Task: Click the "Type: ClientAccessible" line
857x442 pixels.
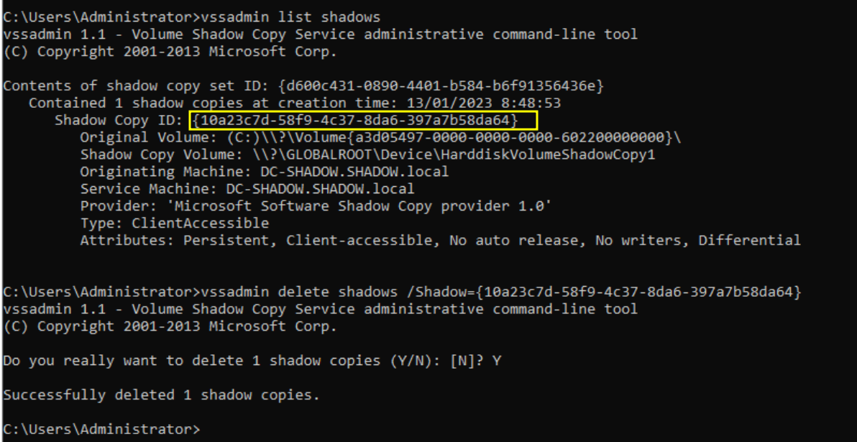Action: click(x=174, y=224)
